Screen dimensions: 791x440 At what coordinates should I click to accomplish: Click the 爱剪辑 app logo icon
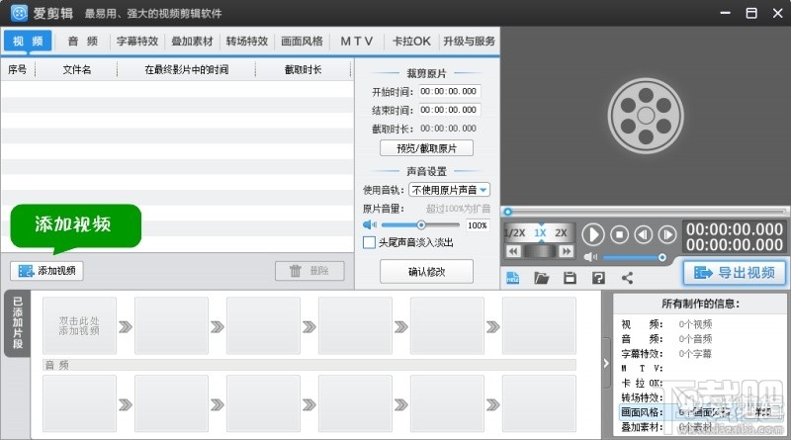point(19,13)
